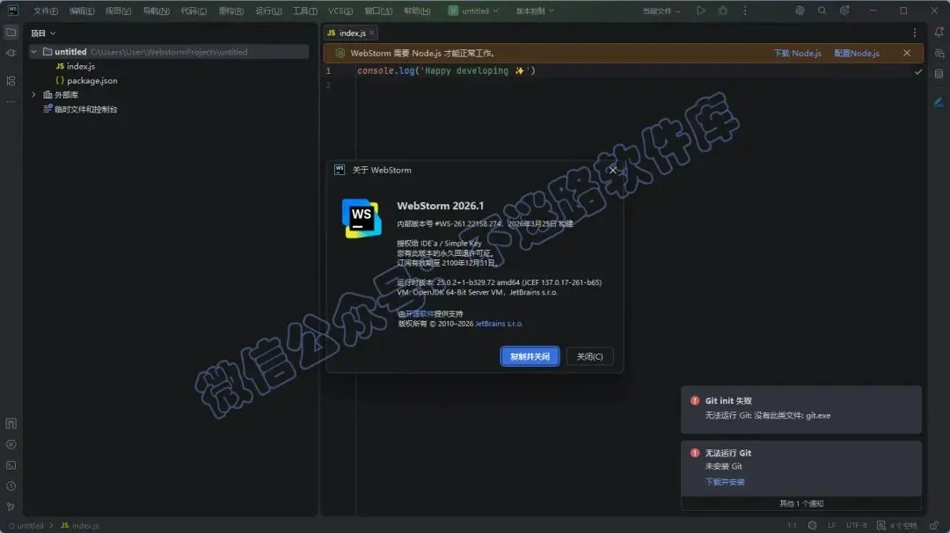
Task: Open IDE settings gear icon
Action: [x=844, y=11]
